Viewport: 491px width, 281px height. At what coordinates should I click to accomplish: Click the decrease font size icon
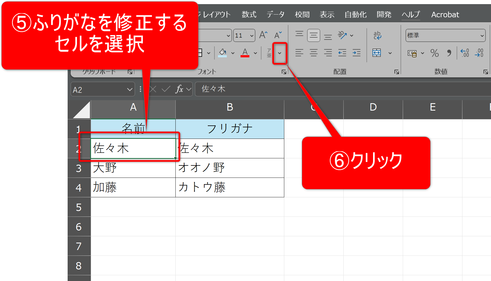(278, 35)
